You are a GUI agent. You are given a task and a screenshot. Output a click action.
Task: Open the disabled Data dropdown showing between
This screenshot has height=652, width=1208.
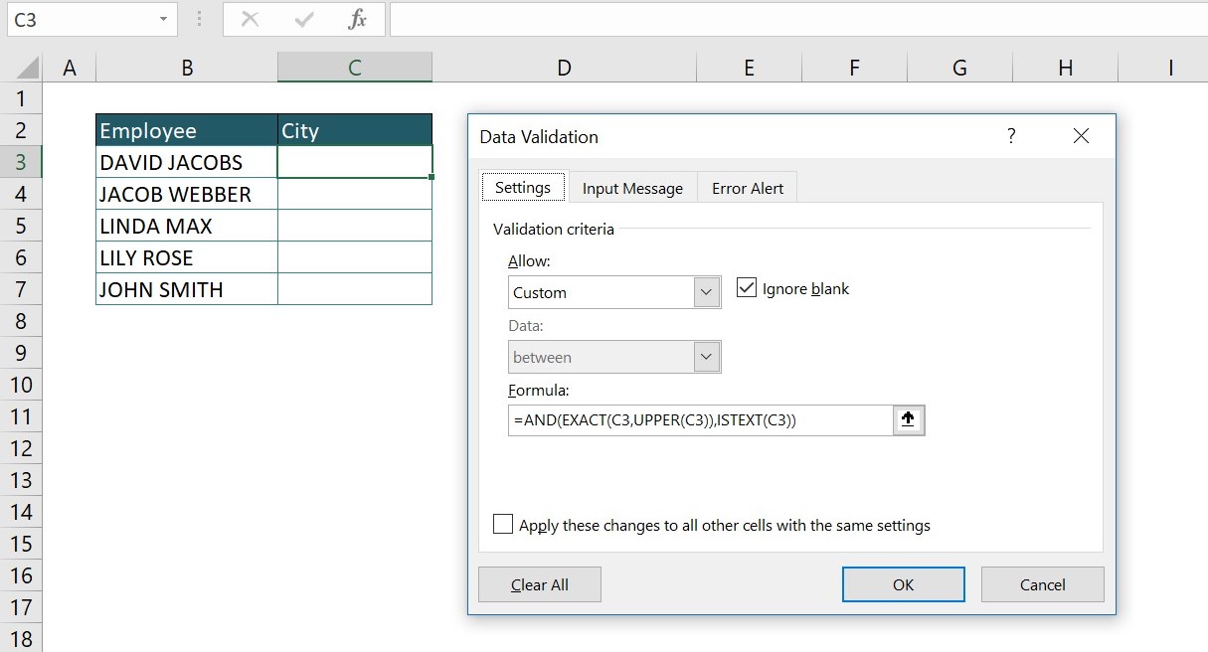pos(708,356)
